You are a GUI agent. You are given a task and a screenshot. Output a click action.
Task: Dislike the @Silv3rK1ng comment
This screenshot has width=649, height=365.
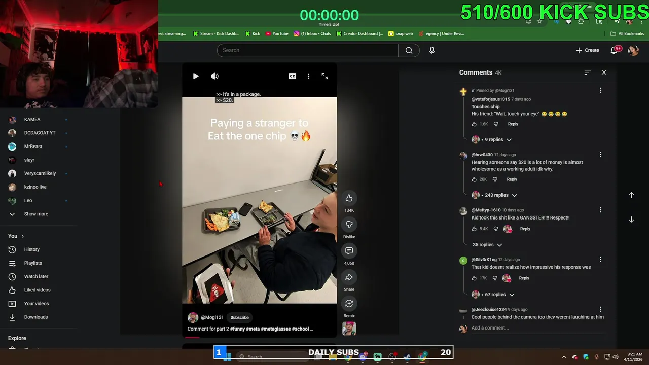[x=495, y=278]
